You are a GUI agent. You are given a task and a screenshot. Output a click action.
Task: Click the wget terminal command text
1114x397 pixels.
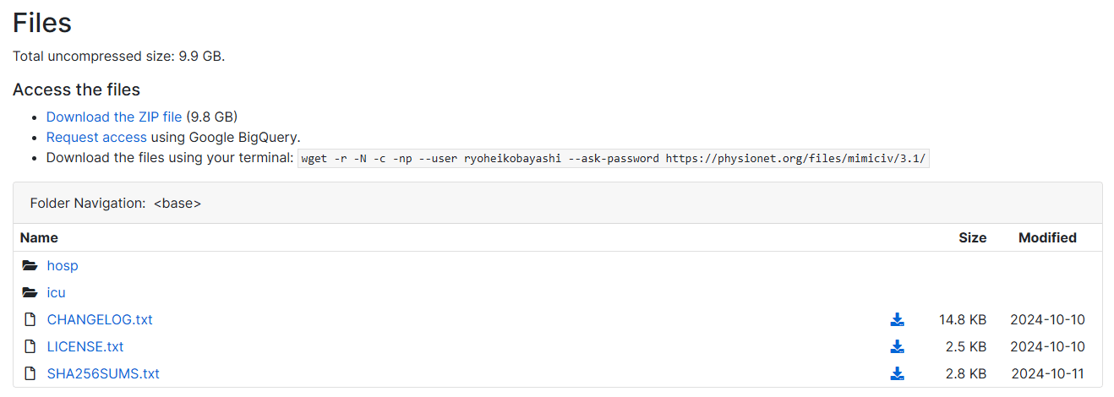[614, 158]
